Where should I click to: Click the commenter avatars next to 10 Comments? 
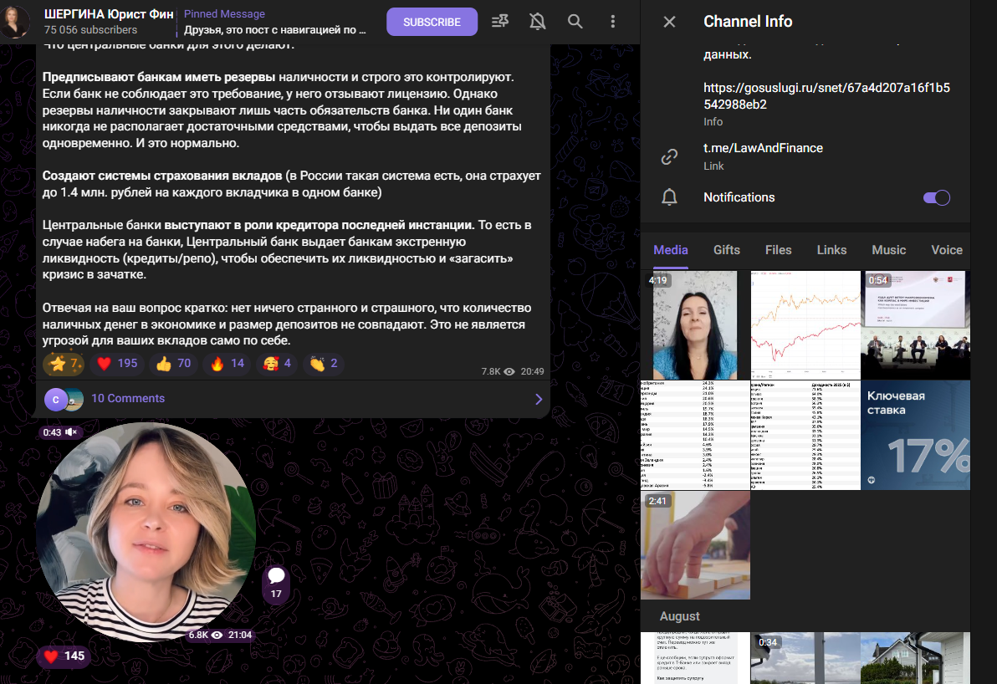[x=64, y=399]
